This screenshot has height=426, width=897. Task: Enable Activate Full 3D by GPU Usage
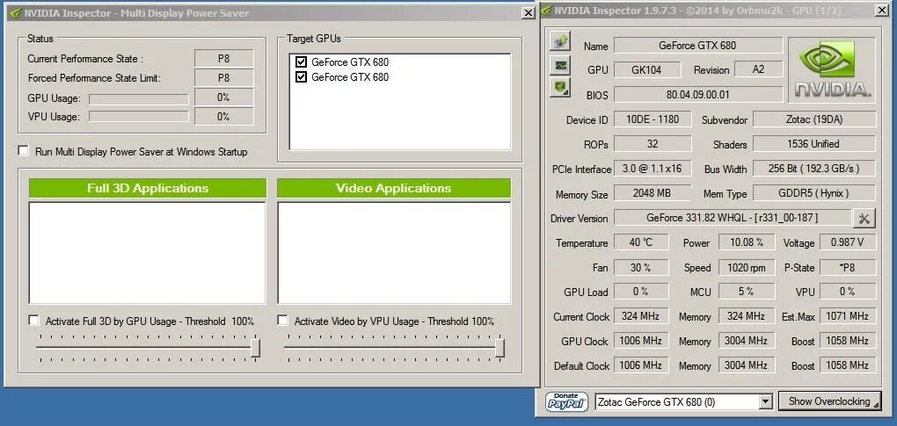point(33,321)
